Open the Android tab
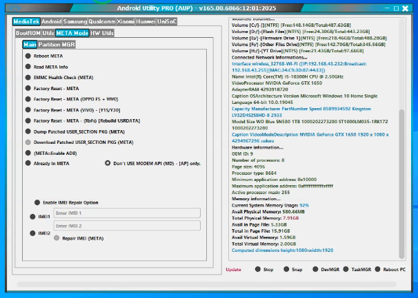The image size is (418, 298). click(52, 21)
